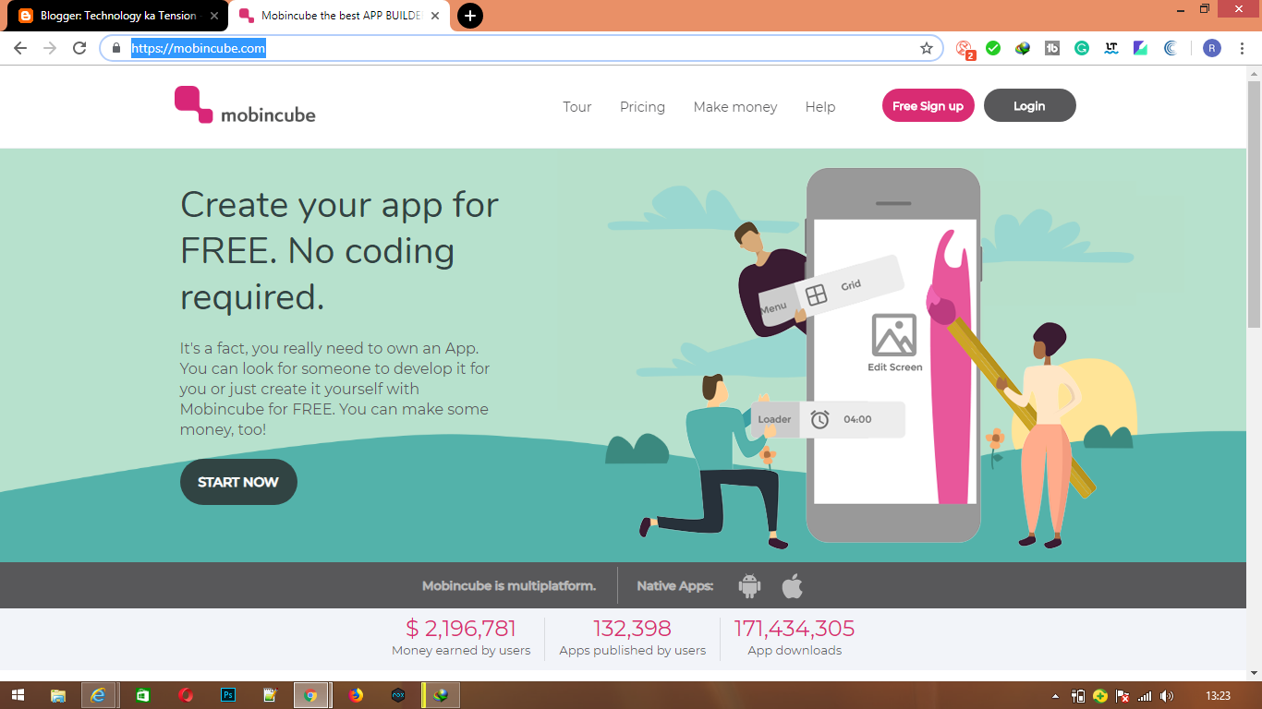
Task: Click the Android native apps icon
Action: pos(749,585)
